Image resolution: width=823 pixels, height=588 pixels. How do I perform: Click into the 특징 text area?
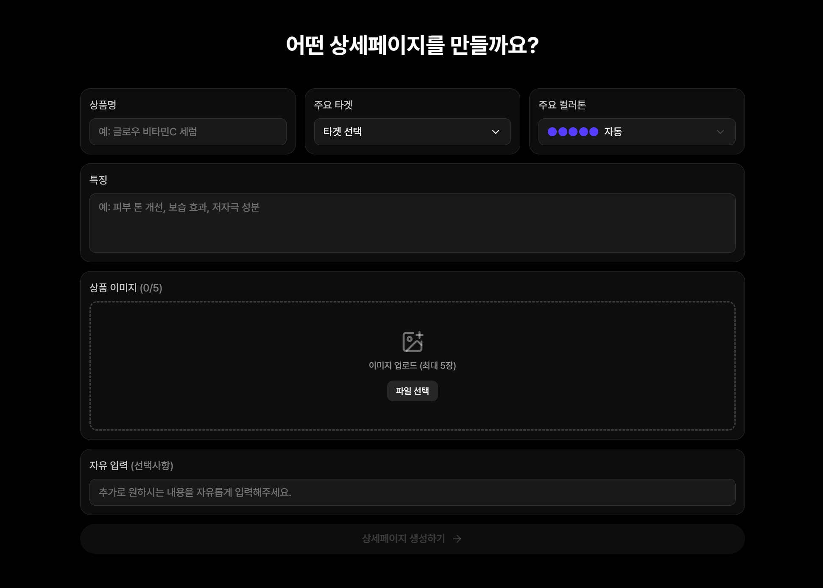click(x=412, y=223)
